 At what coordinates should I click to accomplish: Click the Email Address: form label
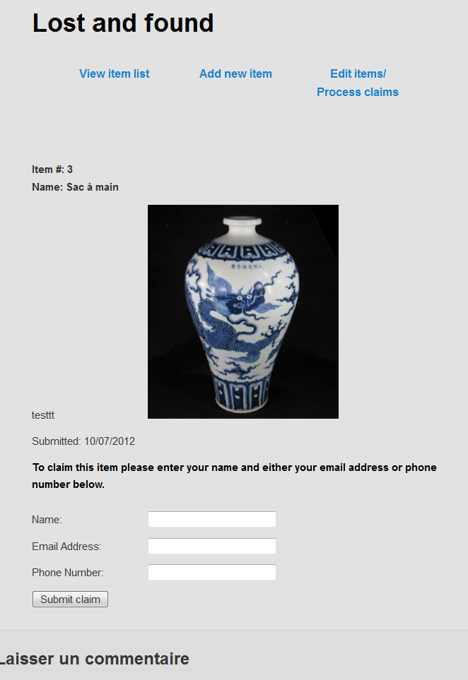[x=66, y=547]
